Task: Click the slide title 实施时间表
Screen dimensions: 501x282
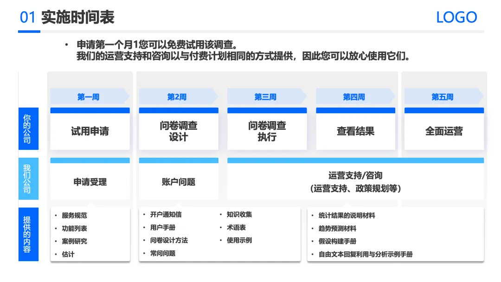Action: coord(77,17)
